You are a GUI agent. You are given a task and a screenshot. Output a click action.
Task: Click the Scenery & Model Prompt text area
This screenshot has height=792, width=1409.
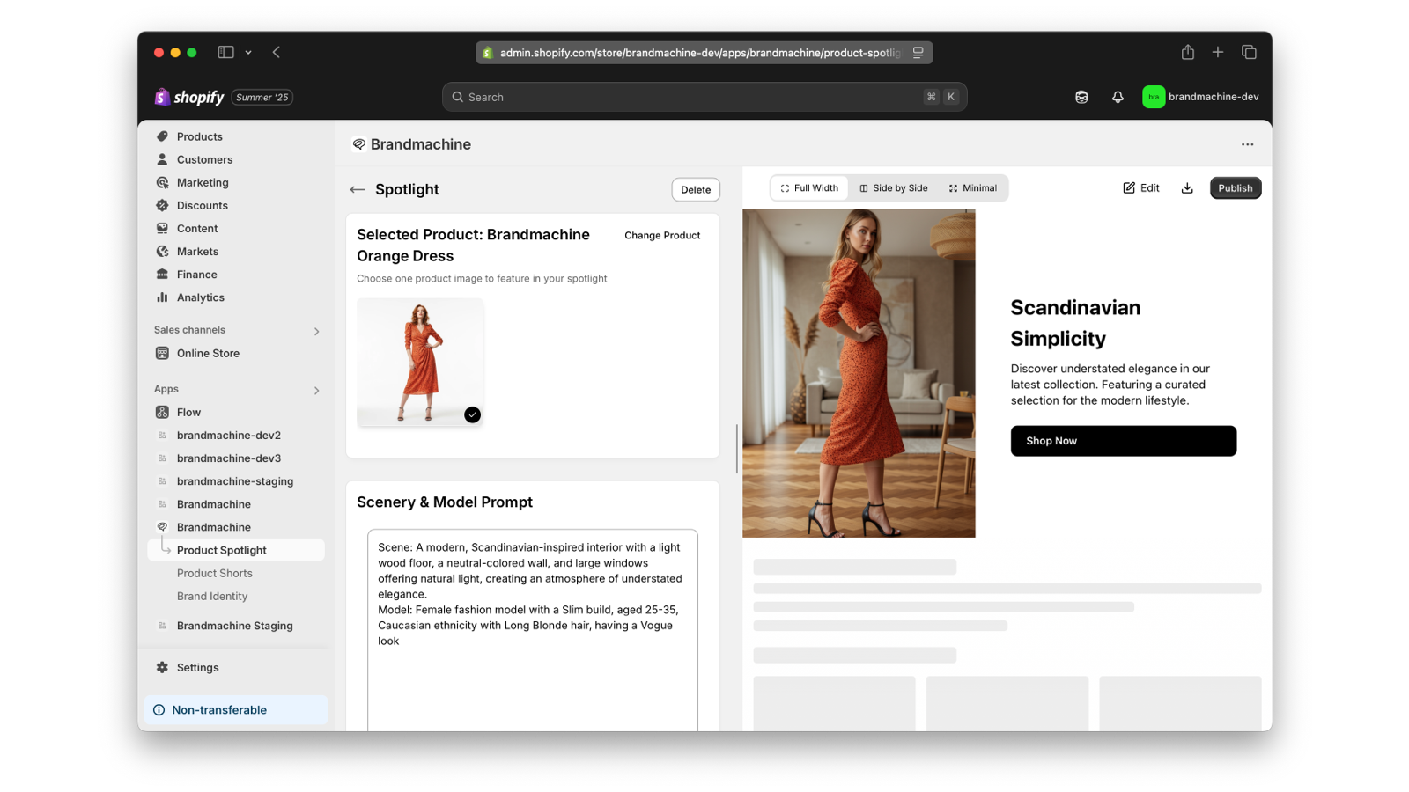[533, 630]
